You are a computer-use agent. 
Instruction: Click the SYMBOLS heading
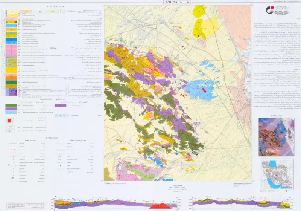pos(52,138)
